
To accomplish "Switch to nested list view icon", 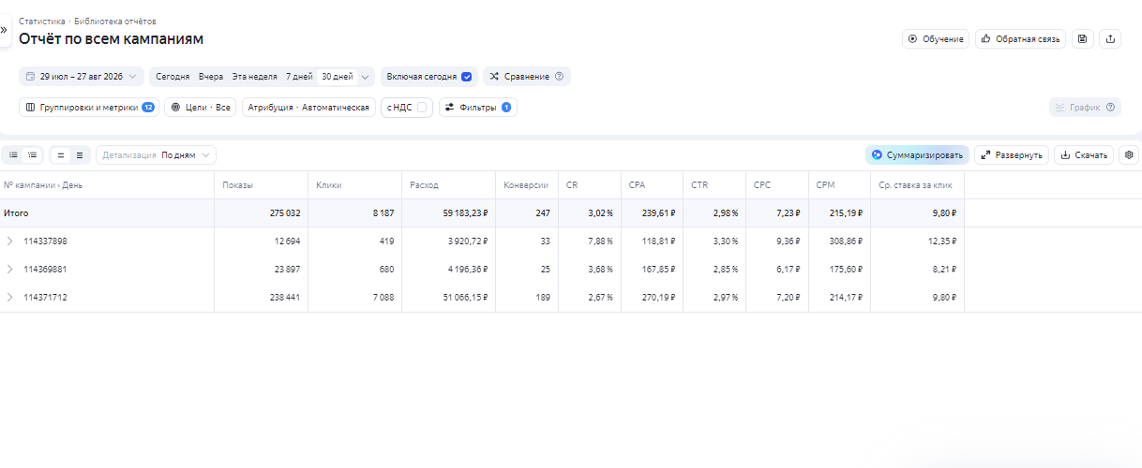I will (x=32, y=154).
